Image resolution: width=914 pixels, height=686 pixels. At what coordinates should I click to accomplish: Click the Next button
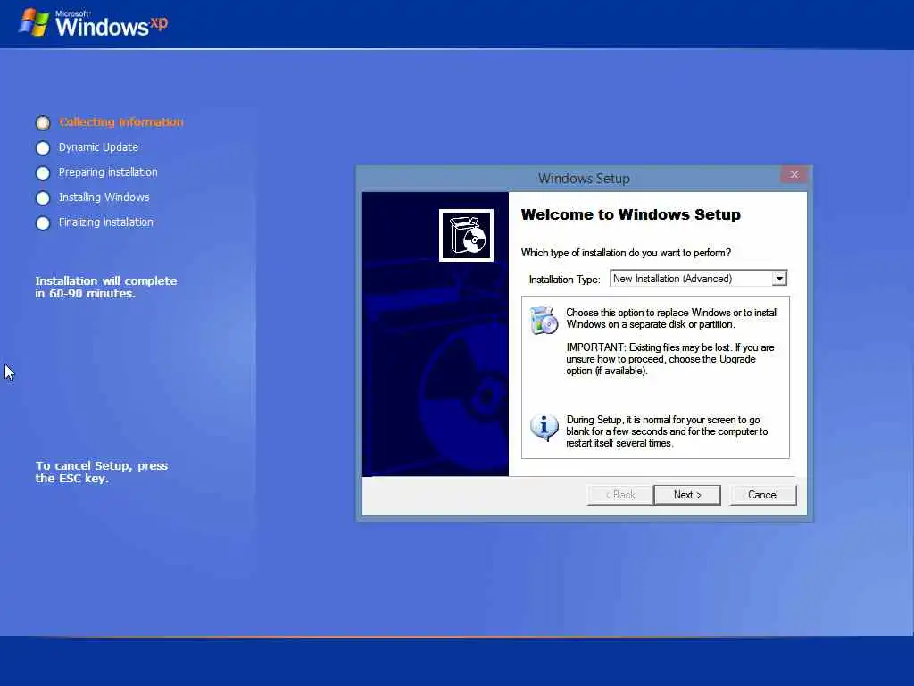click(686, 495)
